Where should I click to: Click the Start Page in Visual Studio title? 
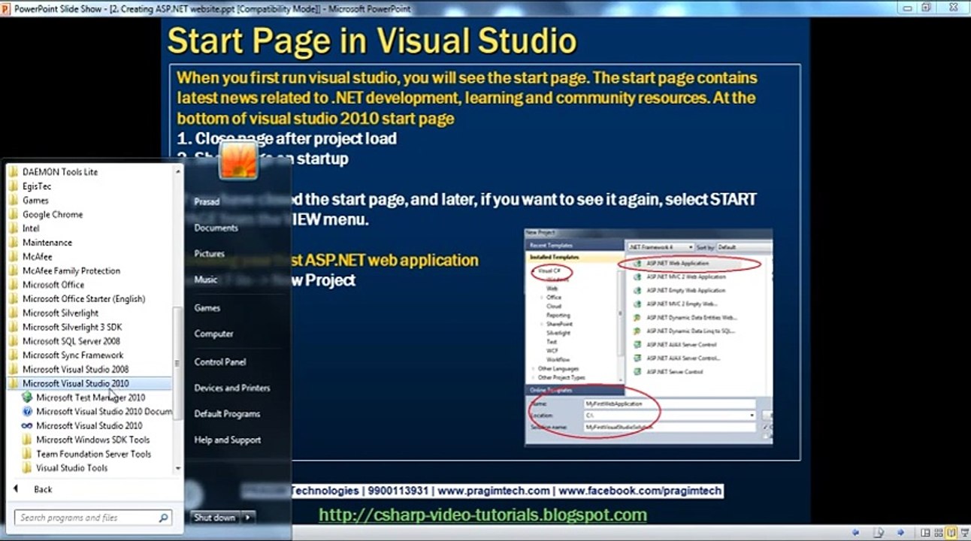(372, 41)
